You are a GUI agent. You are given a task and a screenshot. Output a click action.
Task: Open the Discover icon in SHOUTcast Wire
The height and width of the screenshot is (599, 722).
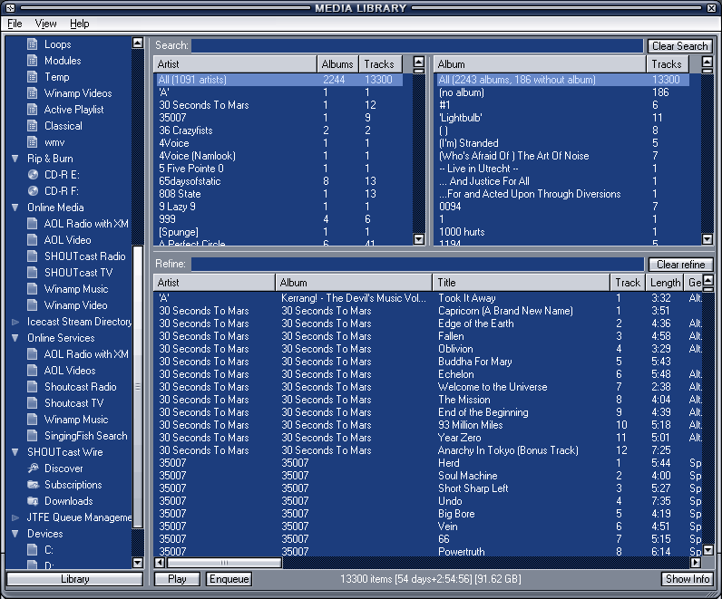(33, 469)
